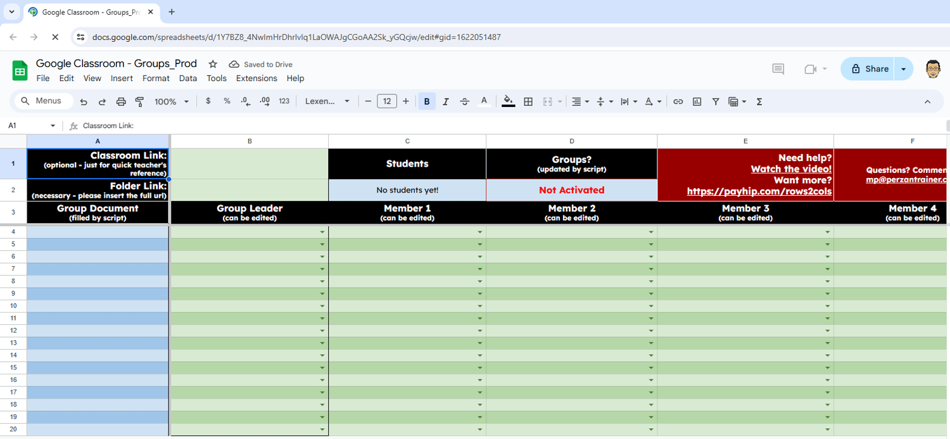Decrease decimal places icon

tap(246, 101)
